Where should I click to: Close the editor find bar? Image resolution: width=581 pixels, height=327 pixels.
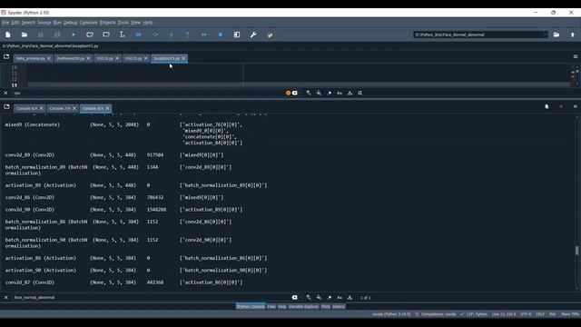coord(5,93)
